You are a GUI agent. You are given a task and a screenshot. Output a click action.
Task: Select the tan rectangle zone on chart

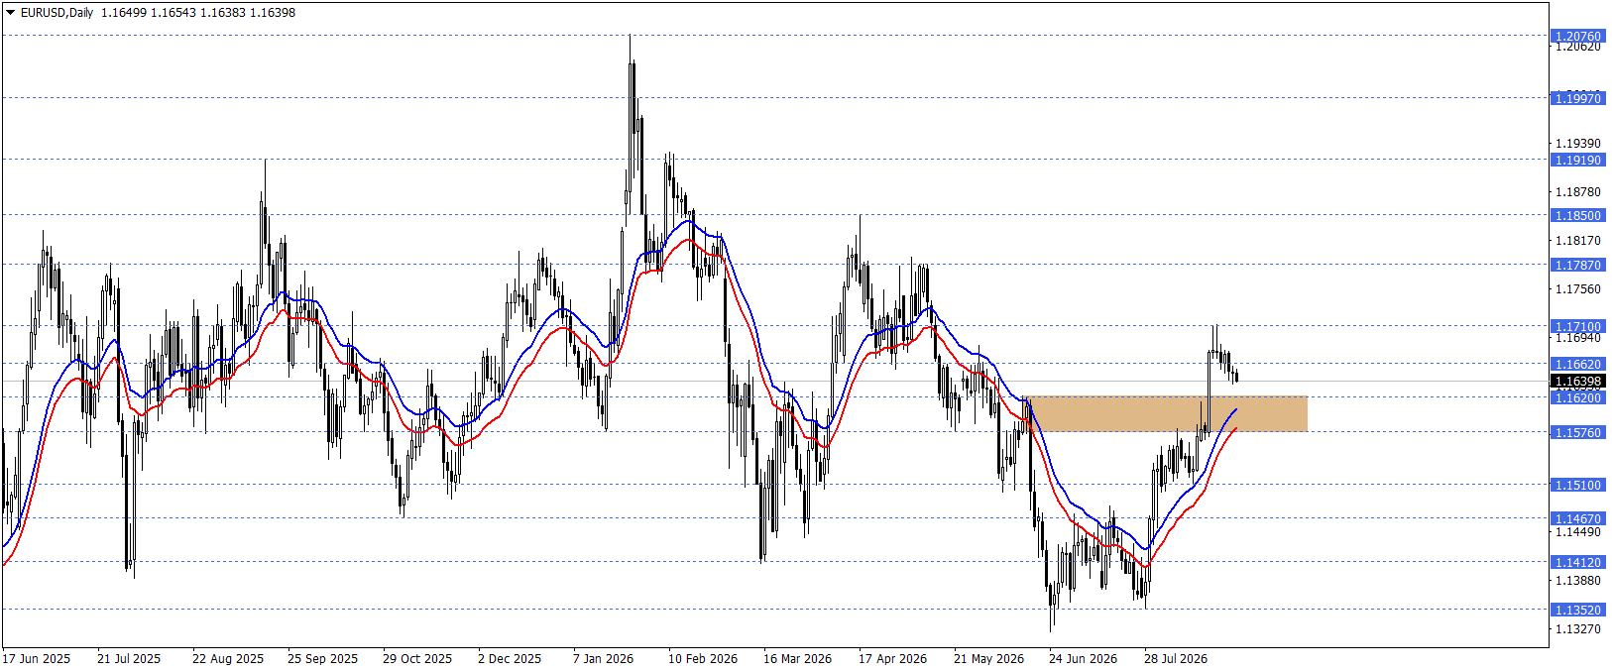(1166, 414)
